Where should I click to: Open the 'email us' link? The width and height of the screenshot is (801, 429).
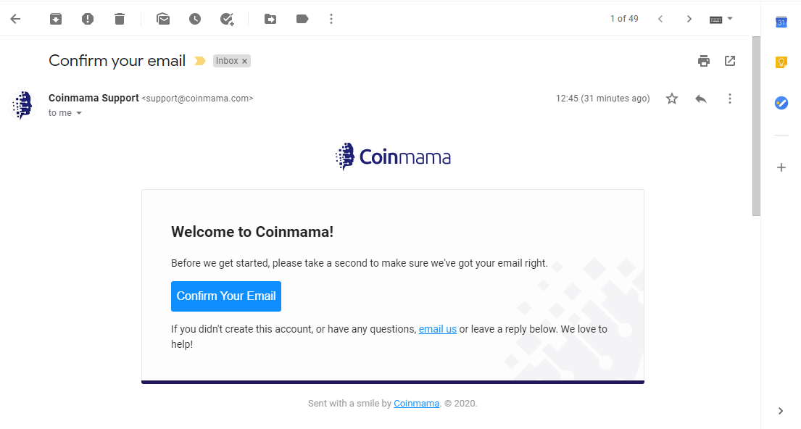pyautogui.click(x=438, y=330)
